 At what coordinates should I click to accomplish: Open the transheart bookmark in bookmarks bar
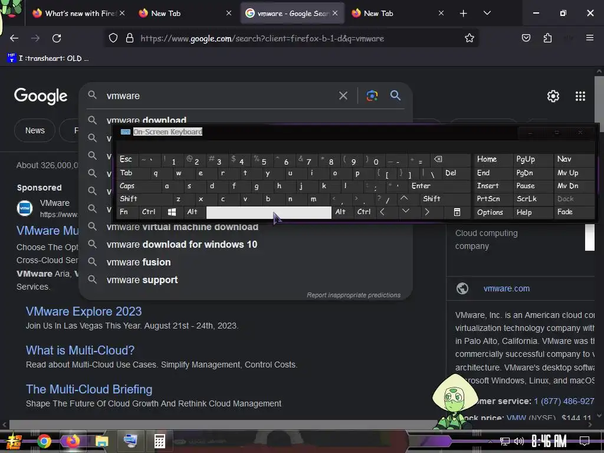coord(48,58)
